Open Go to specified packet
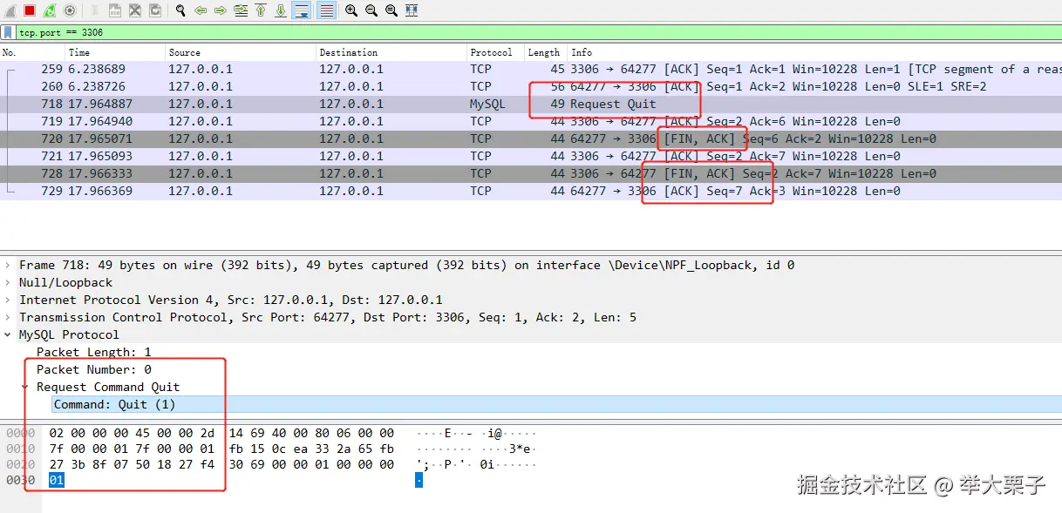Image resolution: width=1062 pixels, height=513 pixels. tap(241, 10)
